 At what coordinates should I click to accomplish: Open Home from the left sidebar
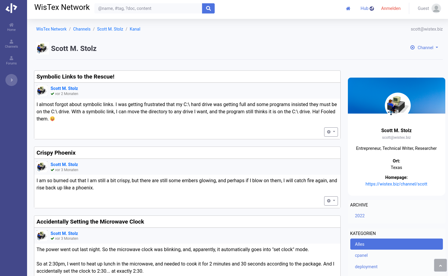pyautogui.click(x=11, y=27)
